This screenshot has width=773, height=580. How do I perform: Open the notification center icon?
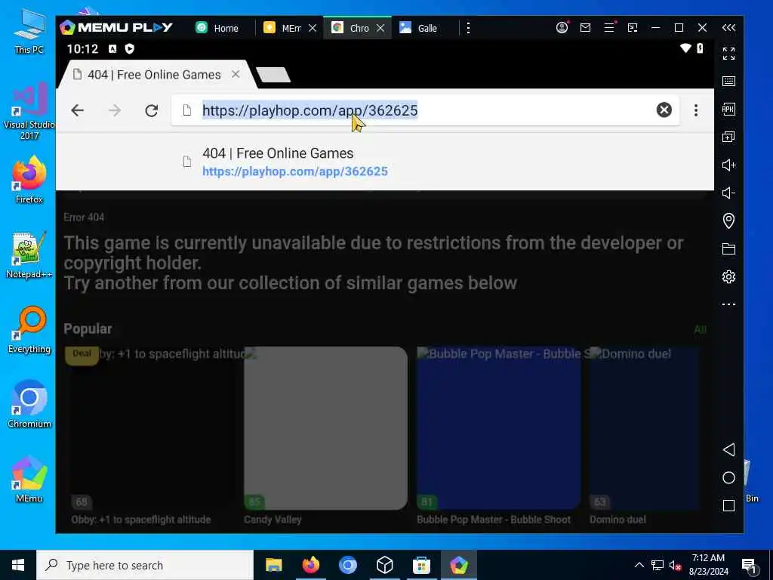pyautogui.click(x=749, y=566)
